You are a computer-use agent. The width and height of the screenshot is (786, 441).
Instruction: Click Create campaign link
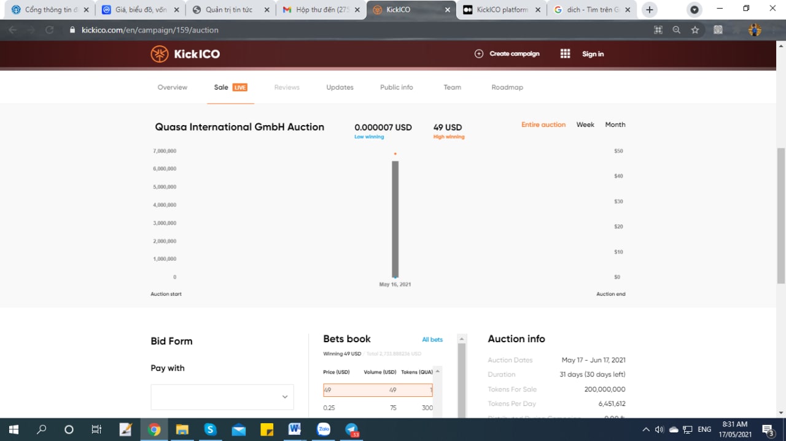(515, 54)
